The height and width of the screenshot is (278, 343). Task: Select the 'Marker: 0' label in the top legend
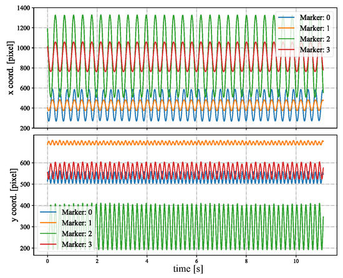coord(315,17)
